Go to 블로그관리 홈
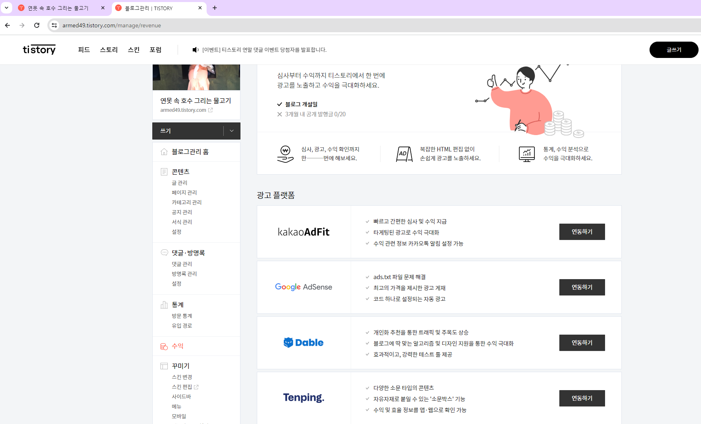The image size is (701, 424). [x=190, y=152]
